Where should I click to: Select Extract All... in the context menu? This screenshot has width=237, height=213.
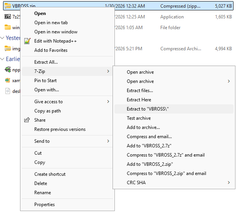[46, 62]
